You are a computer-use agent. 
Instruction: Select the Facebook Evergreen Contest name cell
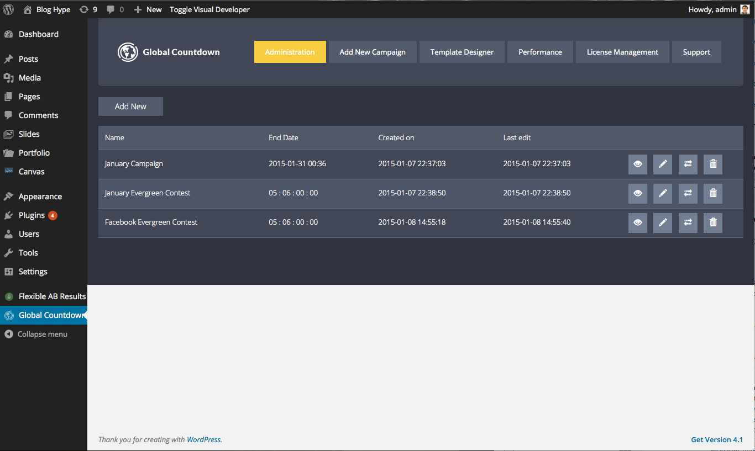tap(151, 222)
